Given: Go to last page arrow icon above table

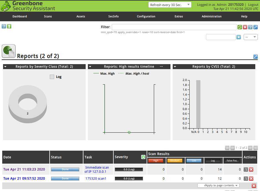Looking at the screenshot, I should tap(256, 148).
